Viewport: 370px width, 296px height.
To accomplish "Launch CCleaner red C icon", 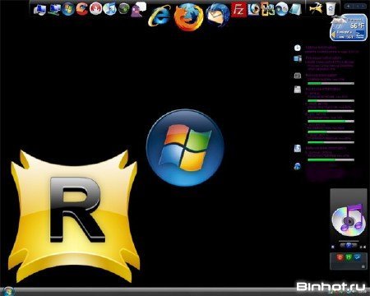I will pos(81,9).
